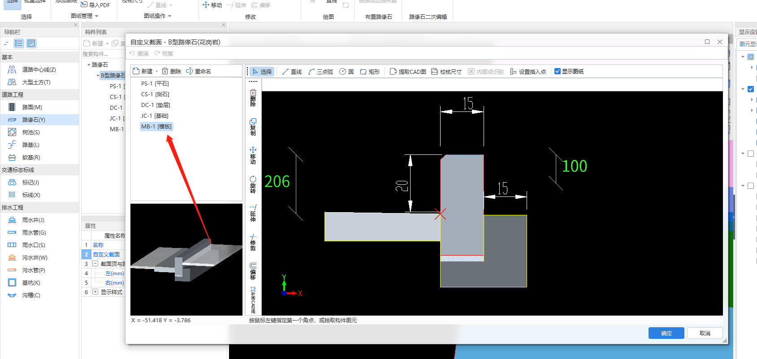Close the 导航栏 panel
757x359 pixels.
(76, 25)
